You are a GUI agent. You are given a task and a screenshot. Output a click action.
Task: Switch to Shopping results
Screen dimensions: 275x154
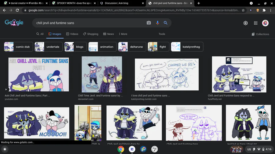[x=91, y=34]
